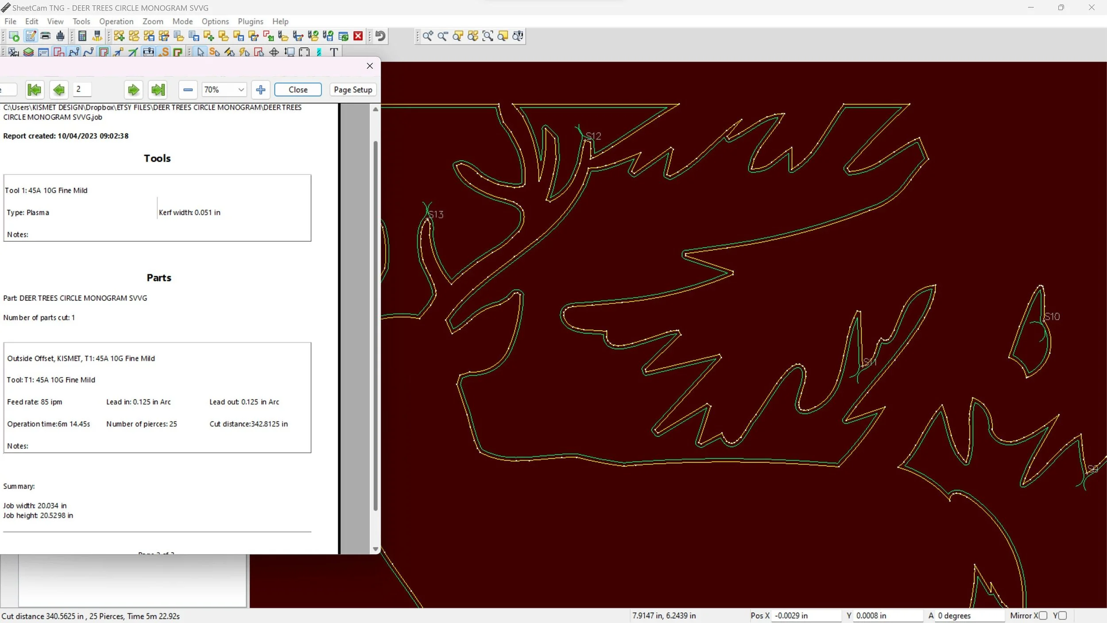Click the S13 start point label
1107x623 pixels.
coord(436,215)
